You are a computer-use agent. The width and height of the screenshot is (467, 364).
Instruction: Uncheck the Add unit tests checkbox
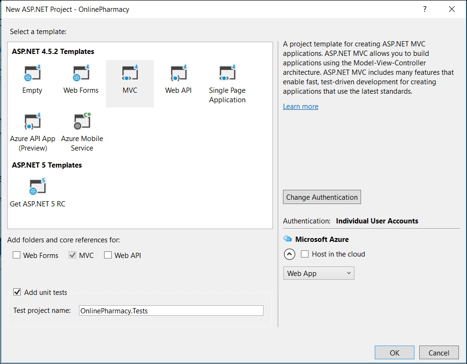point(17,292)
